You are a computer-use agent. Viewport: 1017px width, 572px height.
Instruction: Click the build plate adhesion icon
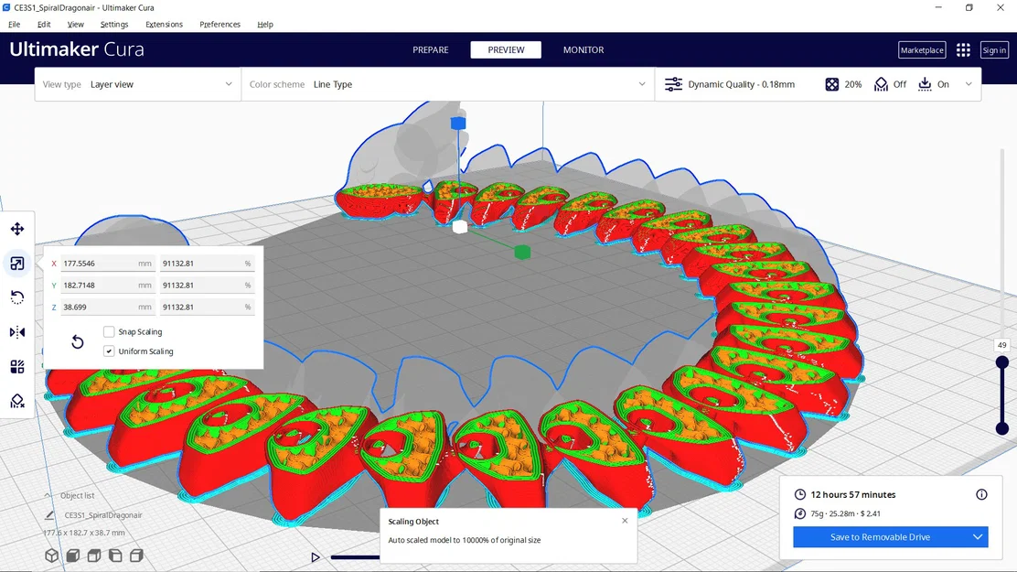click(x=925, y=84)
